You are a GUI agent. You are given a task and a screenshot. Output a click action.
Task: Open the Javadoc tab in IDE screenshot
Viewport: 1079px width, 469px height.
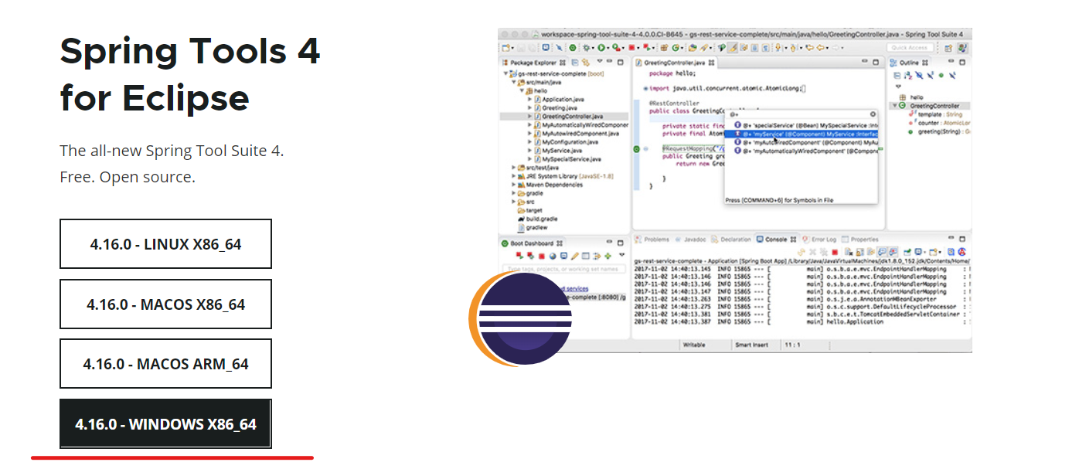coord(689,240)
